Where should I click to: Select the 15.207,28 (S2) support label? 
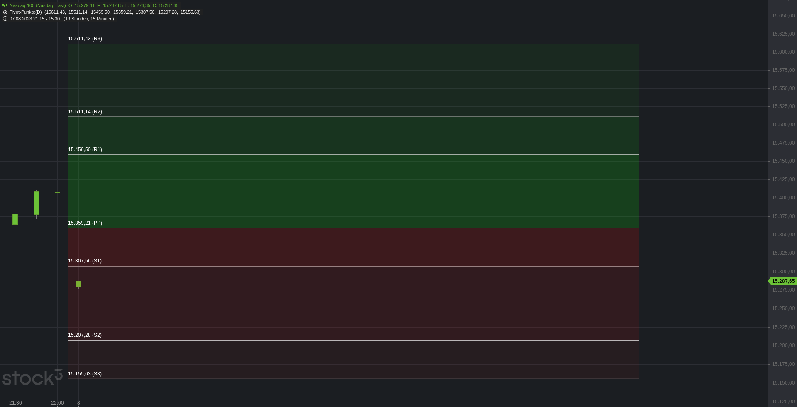coord(85,335)
